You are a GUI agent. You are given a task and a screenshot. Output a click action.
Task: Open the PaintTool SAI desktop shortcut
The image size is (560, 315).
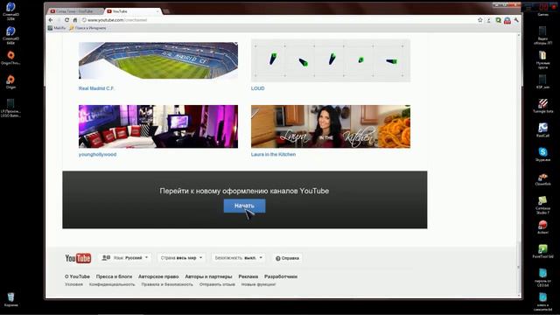tap(542, 251)
